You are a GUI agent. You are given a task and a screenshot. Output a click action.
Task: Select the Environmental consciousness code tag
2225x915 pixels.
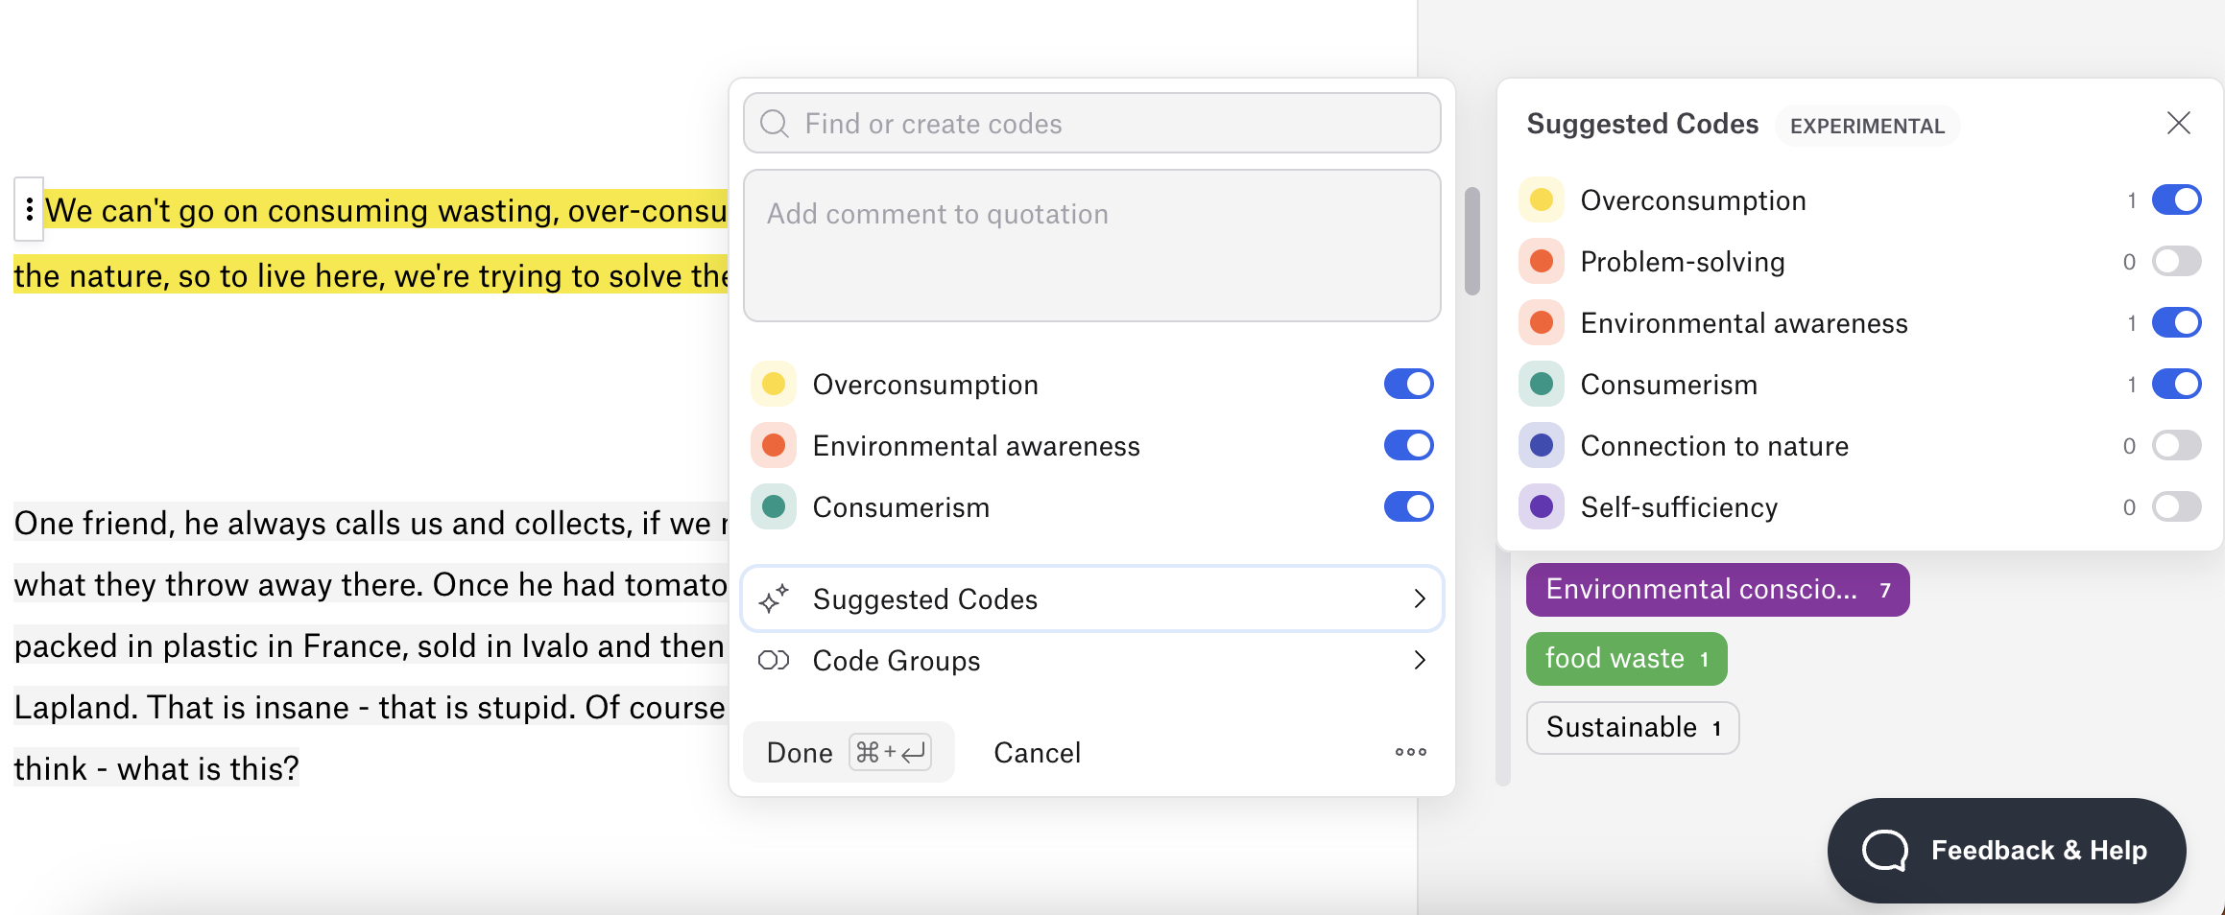click(x=1716, y=590)
